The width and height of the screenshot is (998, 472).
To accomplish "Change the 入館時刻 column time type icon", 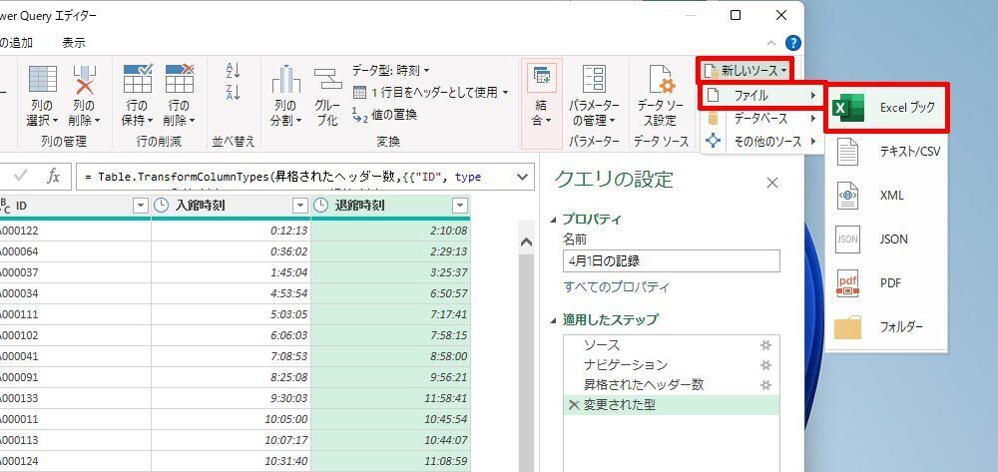I will point(162,206).
